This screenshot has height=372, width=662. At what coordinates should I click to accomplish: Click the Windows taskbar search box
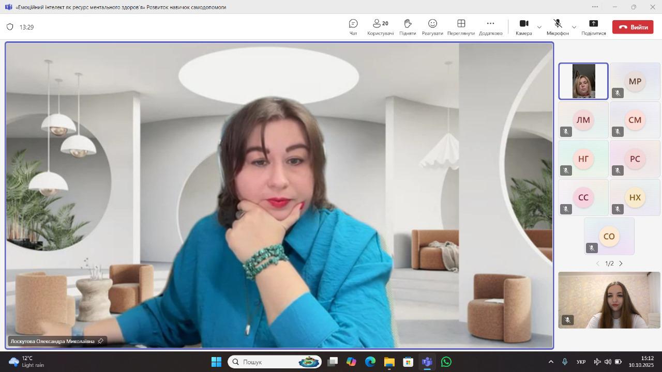click(x=275, y=362)
